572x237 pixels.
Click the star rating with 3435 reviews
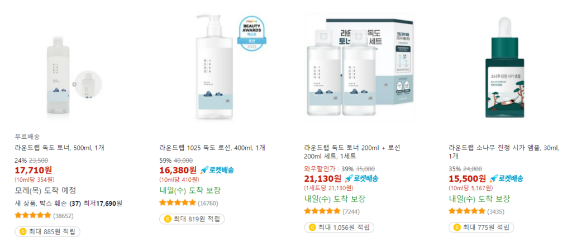(466, 211)
